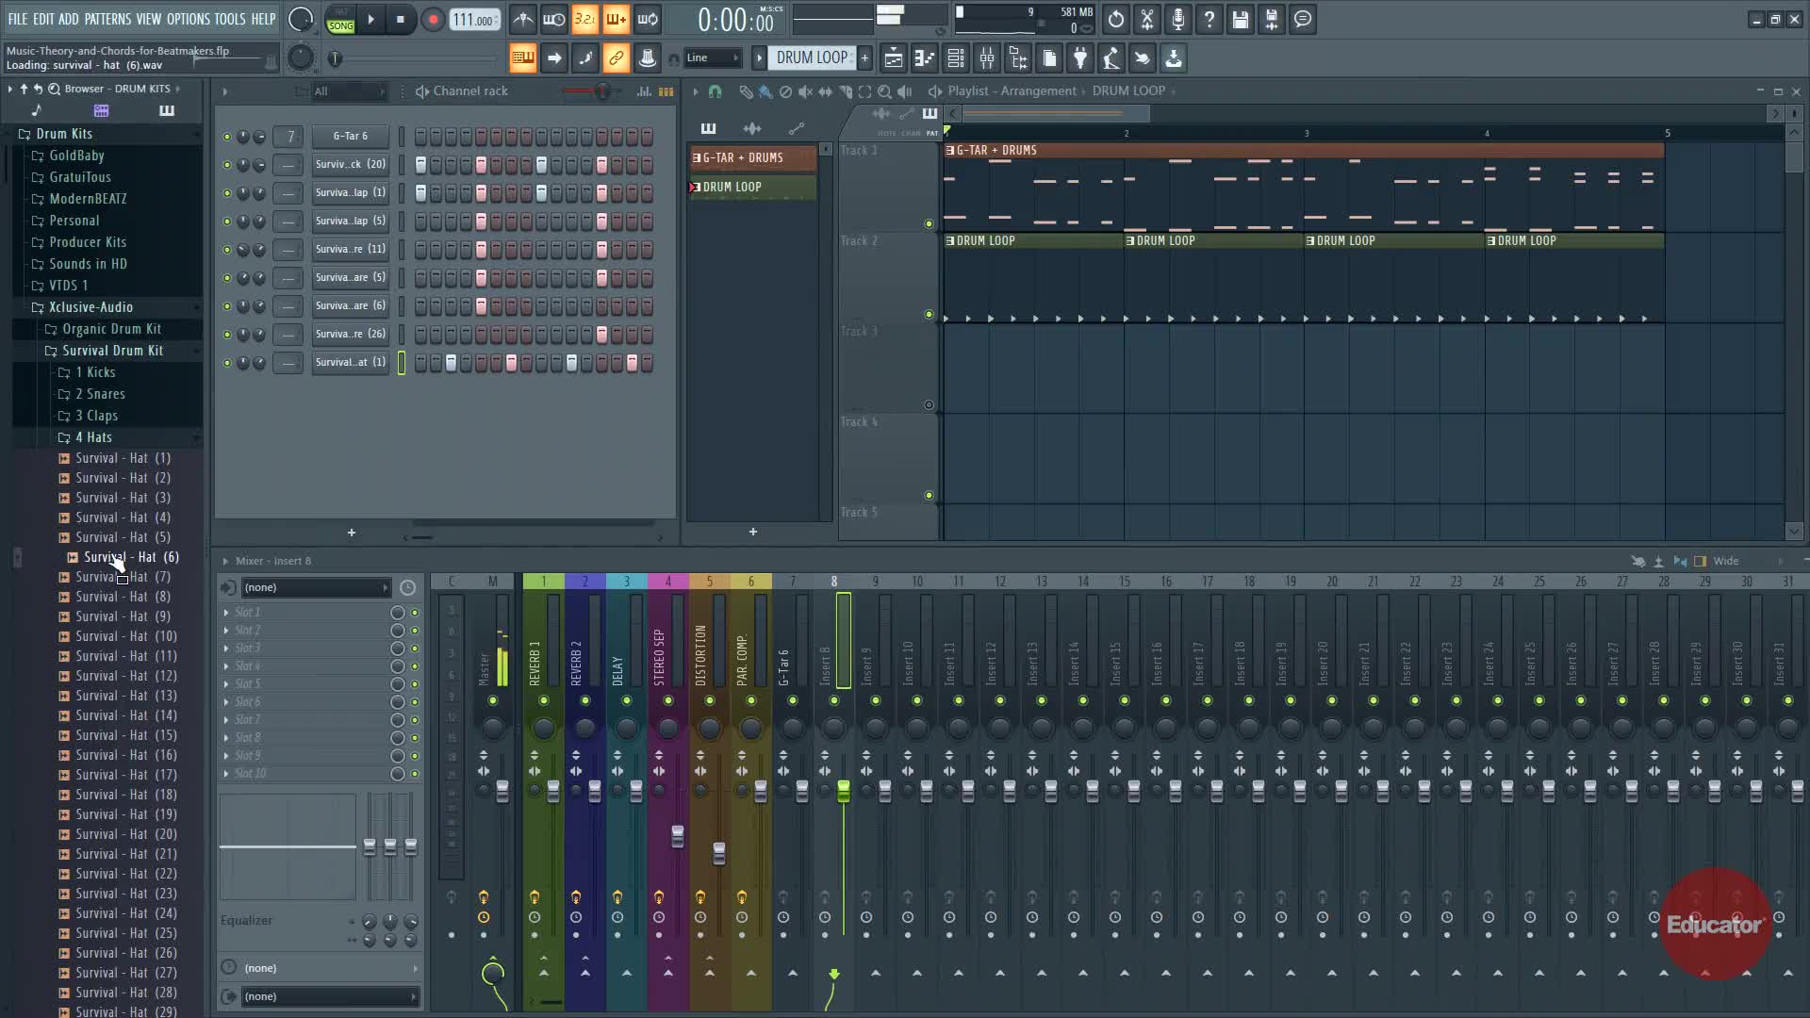Toggle the playlist snap magnet icon
Screen dimensions: 1810x1018
tap(715, 91)
